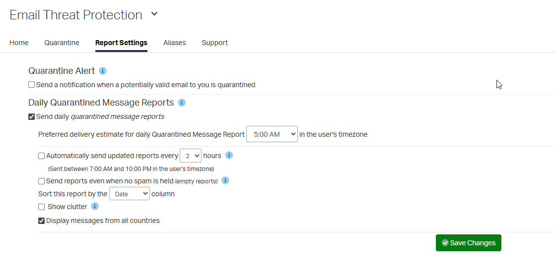Click the info icon beside Show clutter
The width and height of the screenshot is (556, 277).
pyautogui.click(x=95, y=206)
